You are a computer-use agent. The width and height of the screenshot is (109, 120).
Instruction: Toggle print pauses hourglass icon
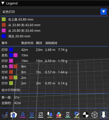(68, 115)
